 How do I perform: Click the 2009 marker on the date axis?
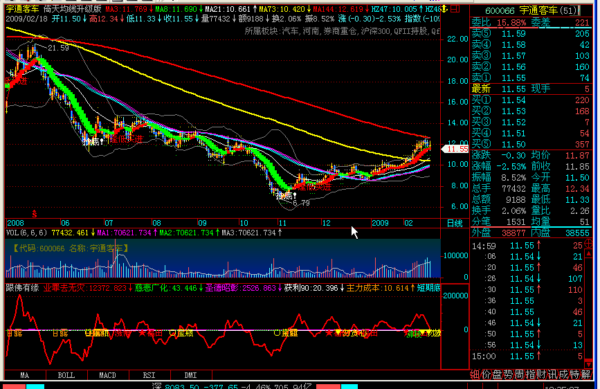(381, 223)
